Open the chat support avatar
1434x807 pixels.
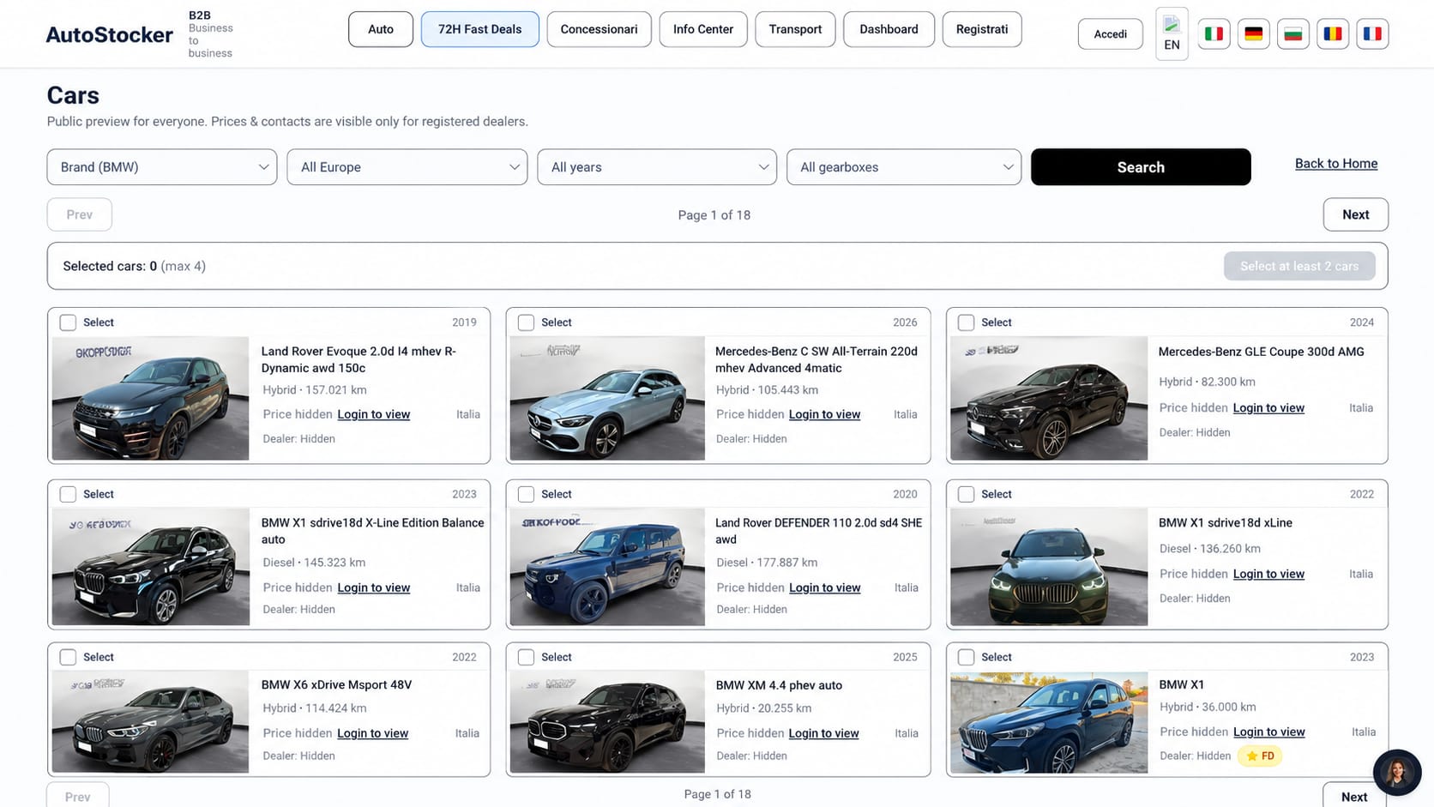pos(1397,772)
